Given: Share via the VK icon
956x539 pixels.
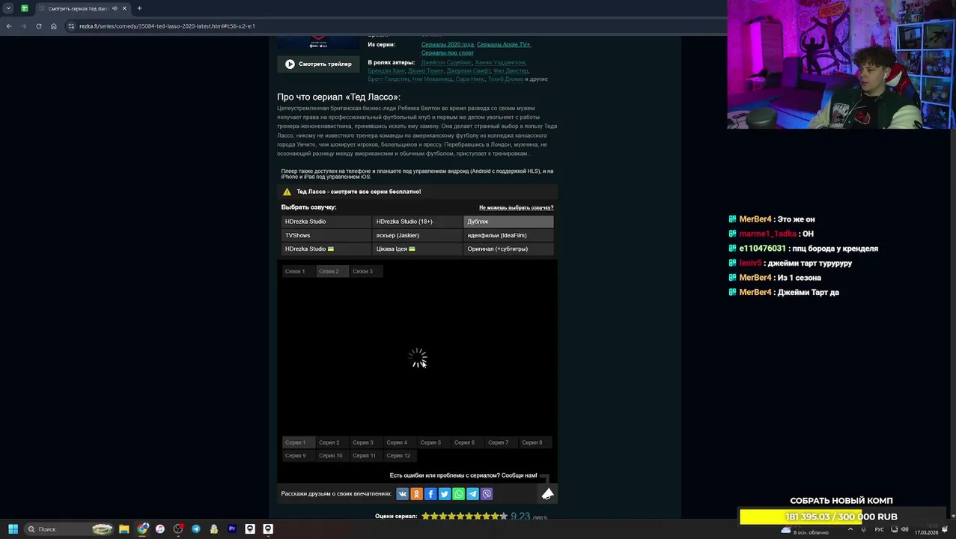Looking at the screenshot, I should pos(403,494).
